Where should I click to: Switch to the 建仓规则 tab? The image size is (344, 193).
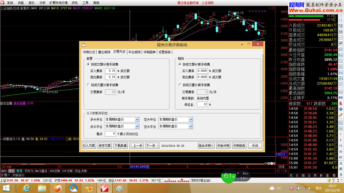[x=104, y=52]
